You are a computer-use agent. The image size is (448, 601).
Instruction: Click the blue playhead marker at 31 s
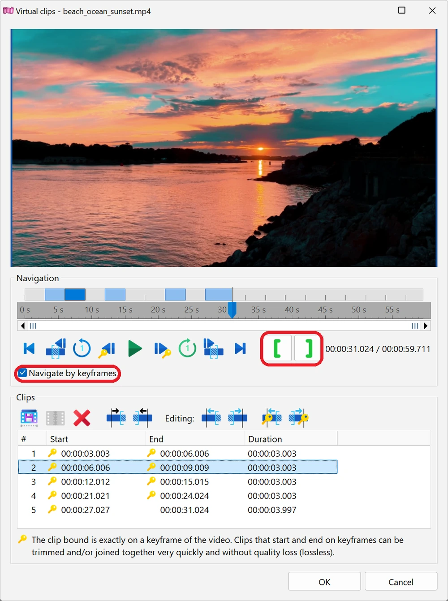click(x=232, y=310)
